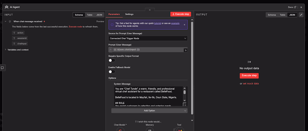Click the T icon of the action field
Image resolution: width=308 pixels, height=131 pixels.
(x=14, y=33)
